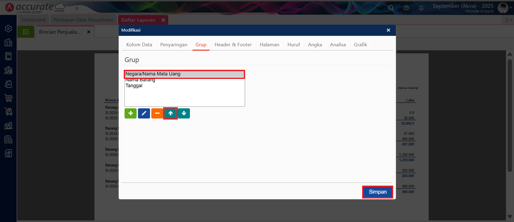The image size is (514, 222).
Task: Click the green add group button
Action: coord(130,113)
